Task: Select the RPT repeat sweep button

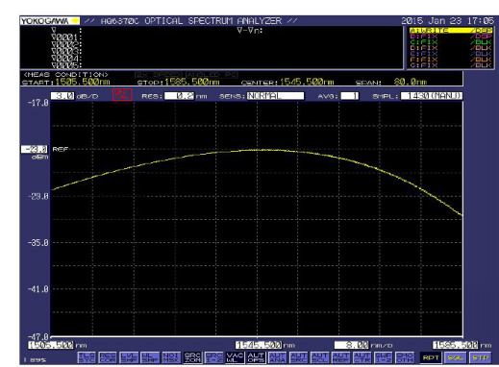Action: [431, 357]
